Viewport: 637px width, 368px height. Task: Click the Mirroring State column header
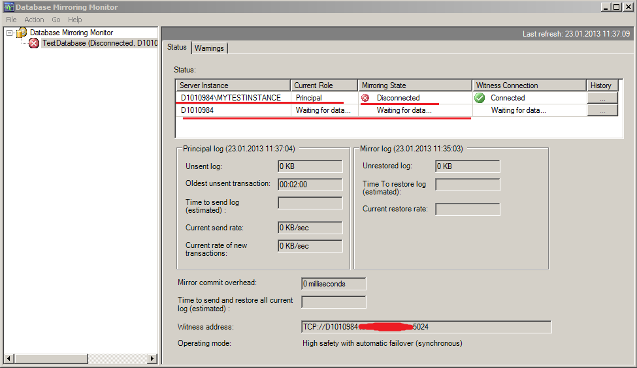click(x=414, y=85)
